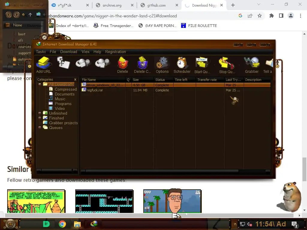Sort by the Size column header
The width and height of the screenshot is (307, 230).
[142, 80]
